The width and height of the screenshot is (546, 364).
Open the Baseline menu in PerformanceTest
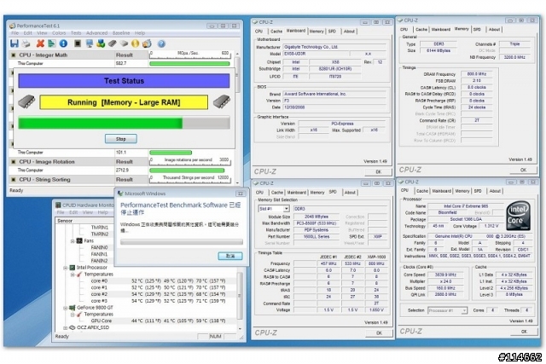coord(121,33)
